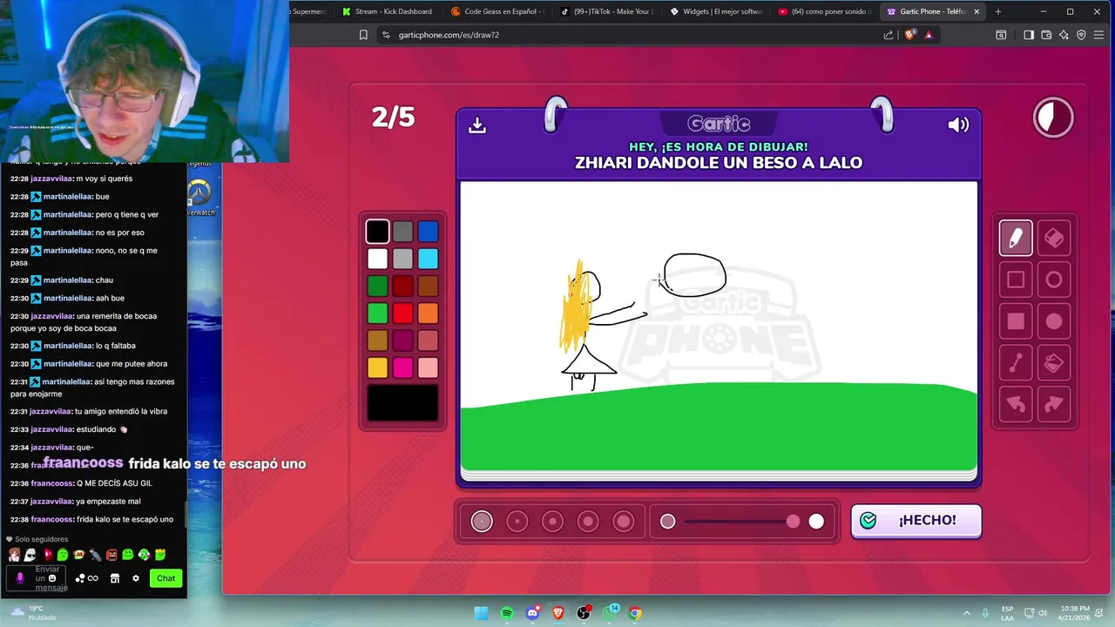Image resolution: width=1115 pixels, height=627 pixels.
Task: Adjust the opacity slider handle
Action: 793,521
